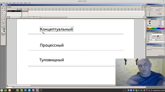The image size is (165, 92).
Task: Toggle the Bold button in Character panel
Action: (x=154, y=36)
